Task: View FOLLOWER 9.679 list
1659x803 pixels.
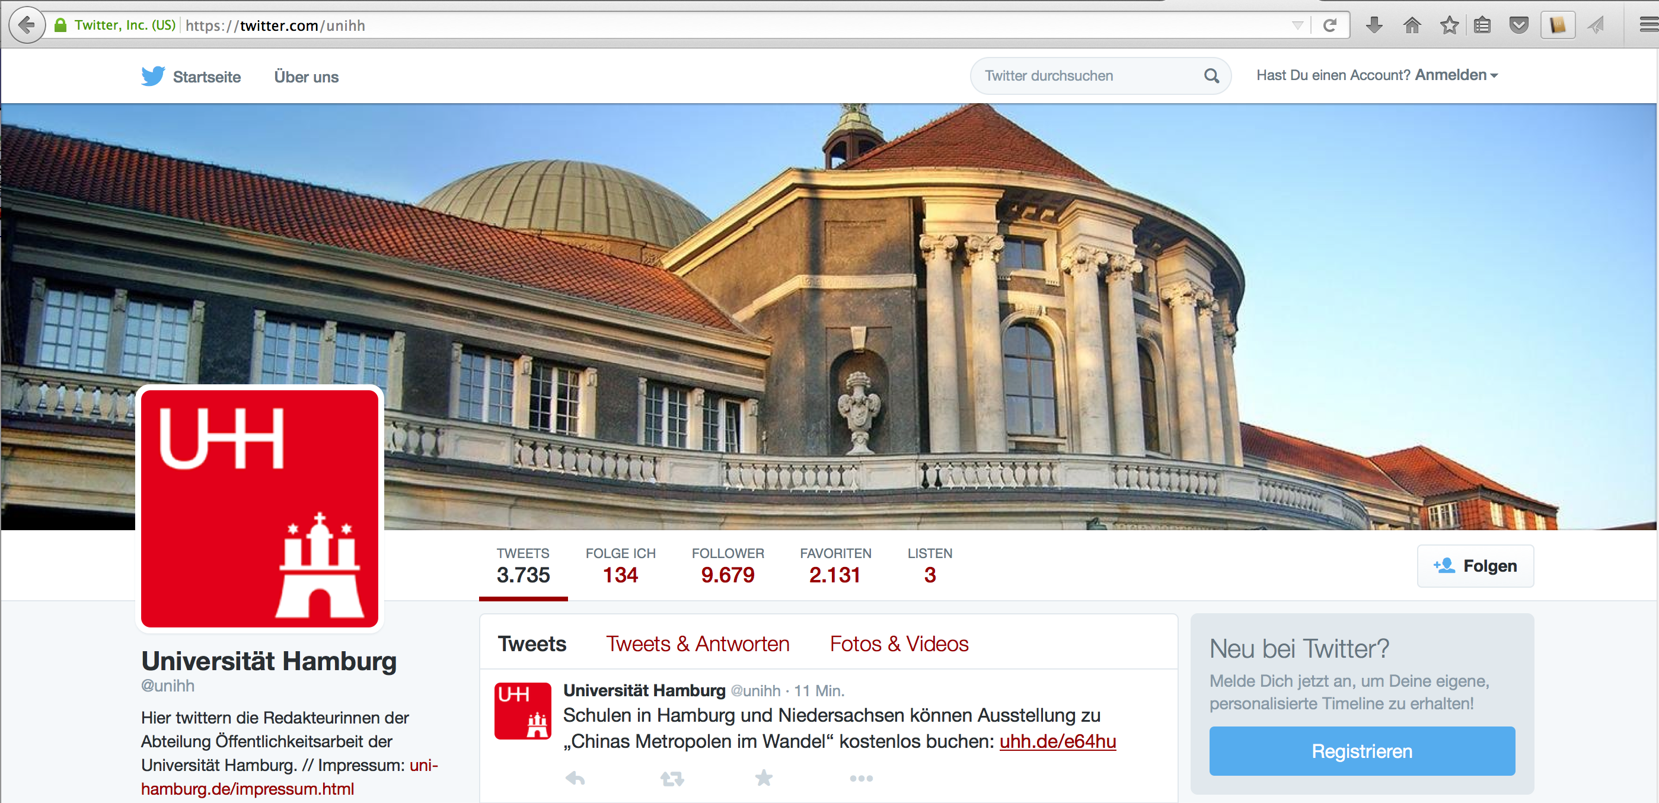Action: 728,567
